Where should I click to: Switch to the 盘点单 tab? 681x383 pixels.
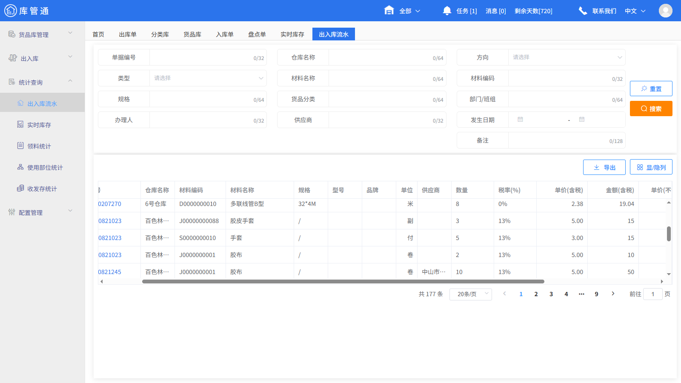(257, 34)
